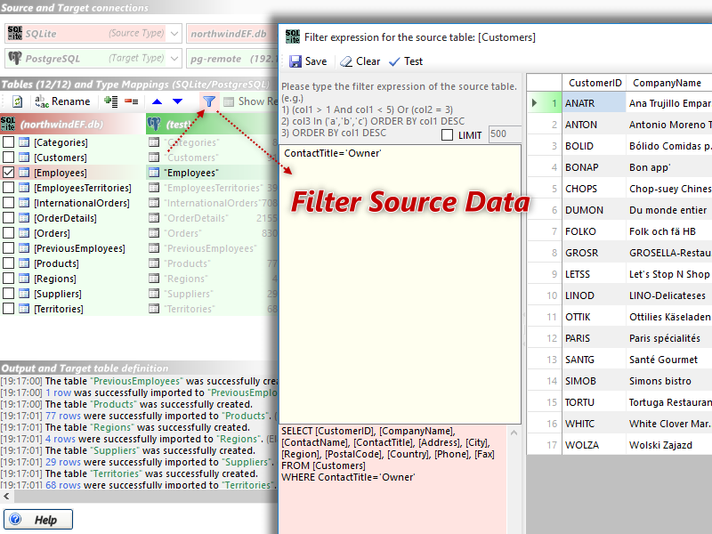Check the [OrderDetails] table checkbox
Viewport: 712px width, 534px height.
(x=8, y=218)
